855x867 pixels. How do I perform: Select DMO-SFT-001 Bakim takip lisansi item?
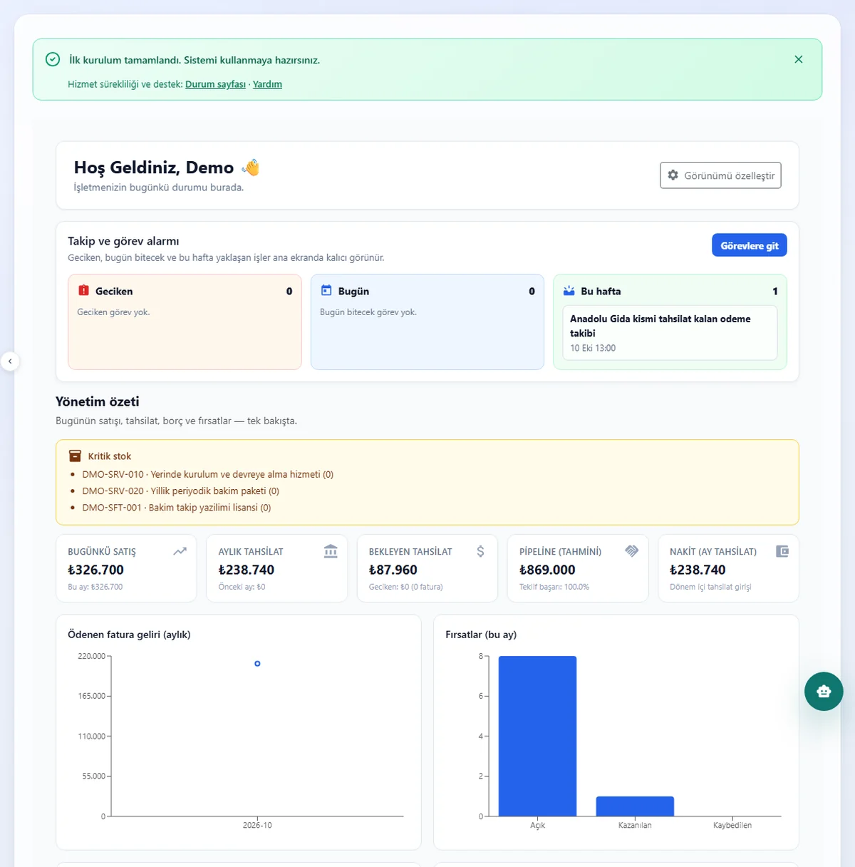coord(177,508)
